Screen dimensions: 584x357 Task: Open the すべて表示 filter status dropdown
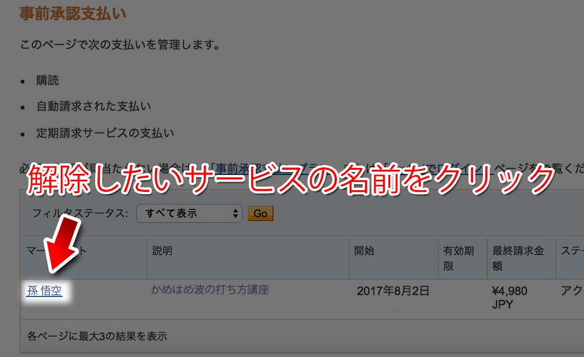click(189, 213)
